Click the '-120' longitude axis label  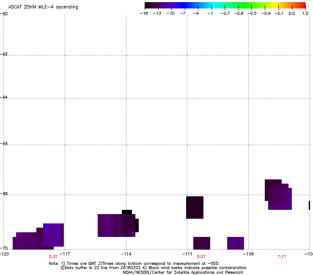(x=4, y=254)
